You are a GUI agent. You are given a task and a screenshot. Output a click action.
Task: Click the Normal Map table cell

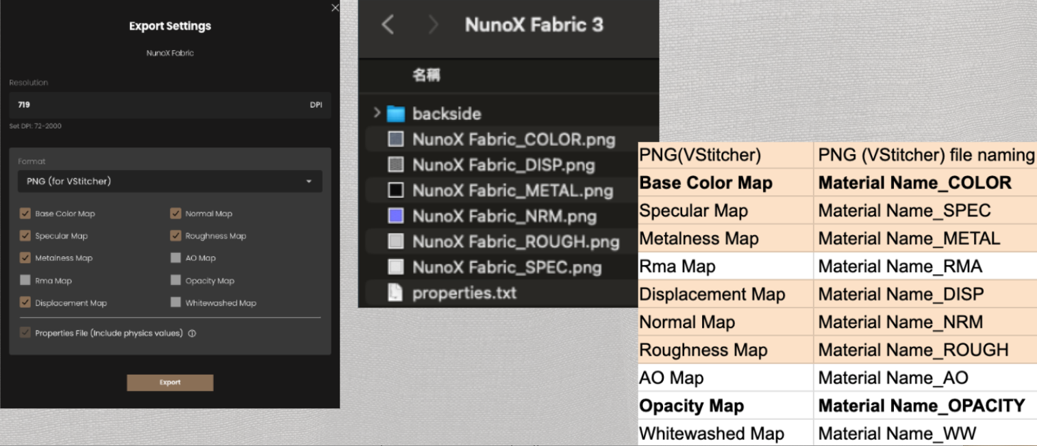pos(725,323)
